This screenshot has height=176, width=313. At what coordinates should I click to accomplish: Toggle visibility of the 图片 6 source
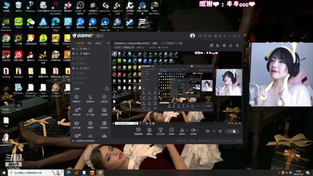[x=73, y=63]
